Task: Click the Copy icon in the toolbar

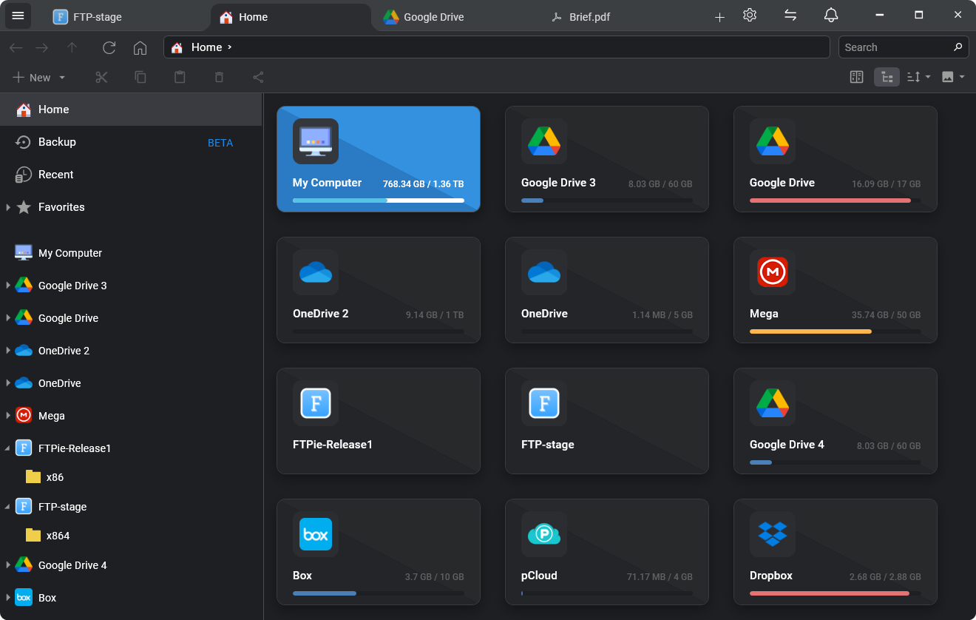Action: pyautogui.click(x=140, y=77)
